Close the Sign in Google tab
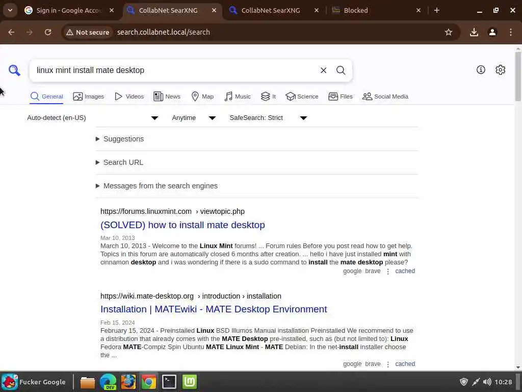Viewport: 522px width, 392px height. tap(112, 10)
